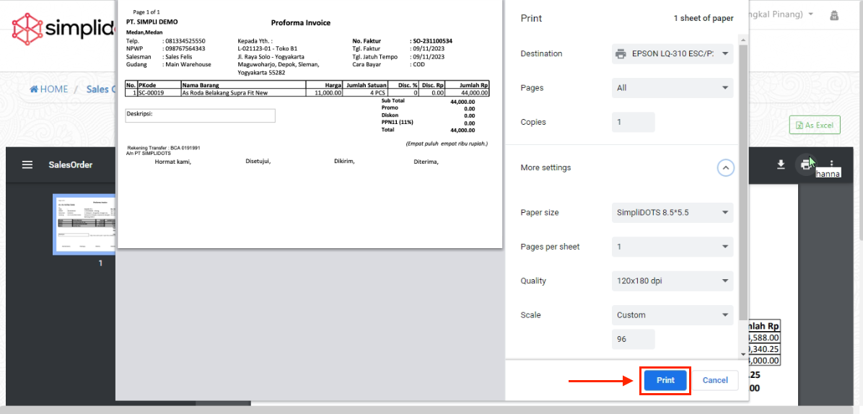Viewport: 863px width, 414px height.
Task: Open the Pages dropdown
Action: [x=672, y=88]
